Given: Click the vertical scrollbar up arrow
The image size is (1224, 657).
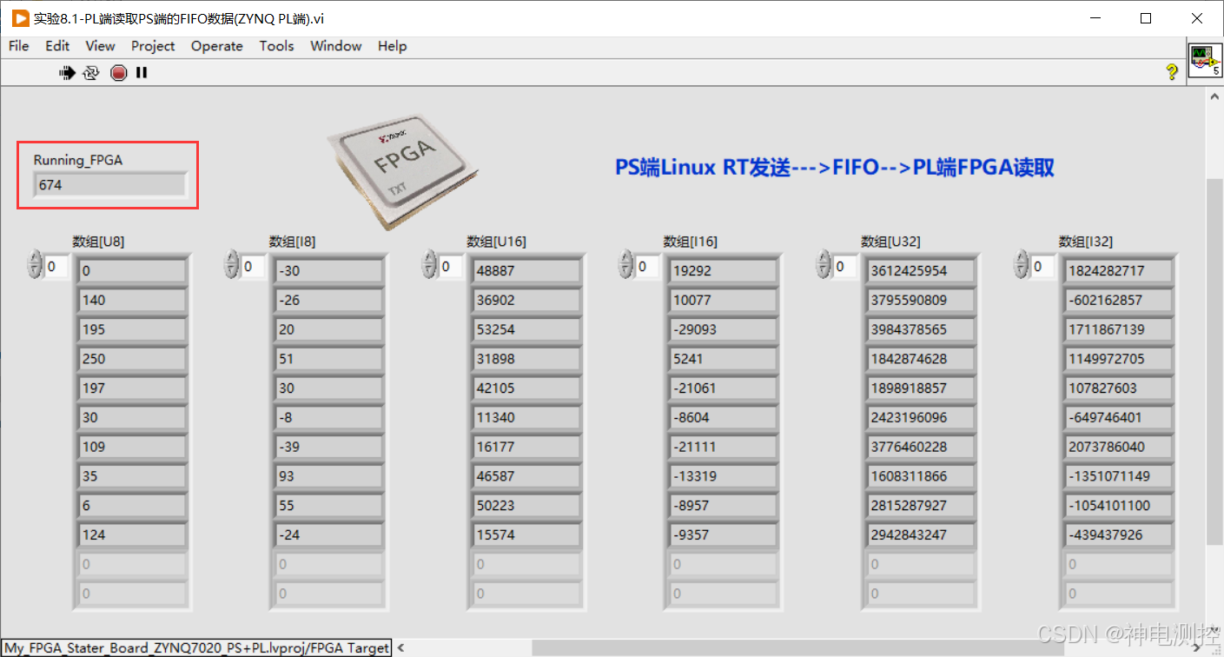Looking at the screenshot, I should click(x=1215, y=97).
